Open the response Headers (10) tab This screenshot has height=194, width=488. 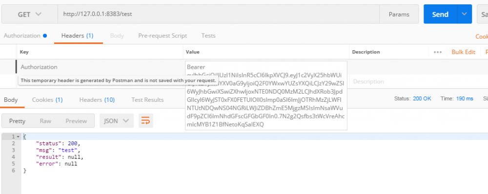97,100
